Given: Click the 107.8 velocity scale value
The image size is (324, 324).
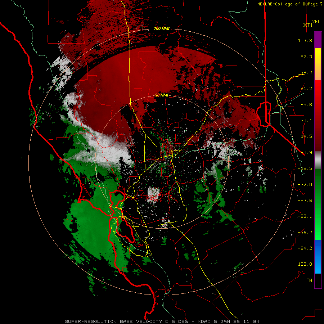Looking at the screenshot, I should click(305, 40).
